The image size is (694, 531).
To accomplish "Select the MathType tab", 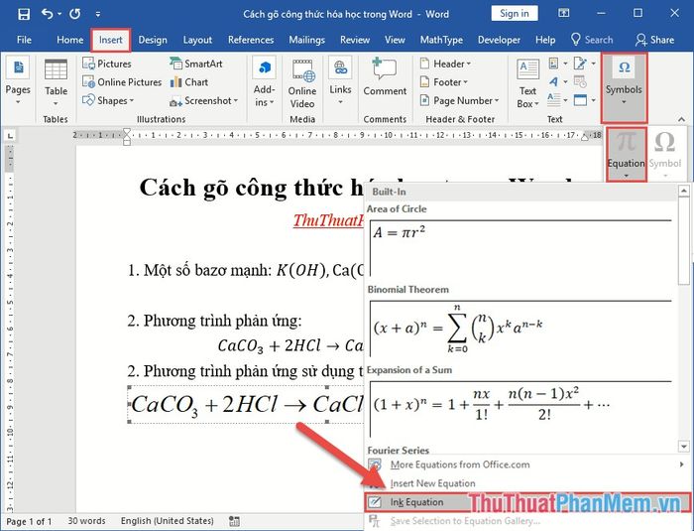I will (441, 40).
